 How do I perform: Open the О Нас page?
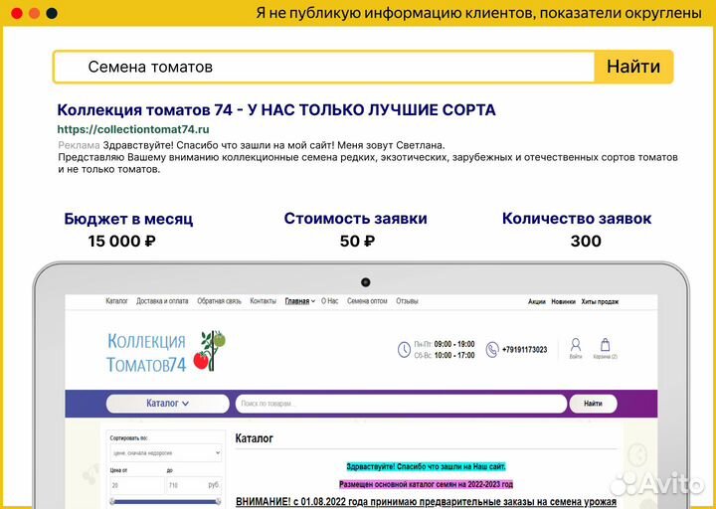(330, 301)
